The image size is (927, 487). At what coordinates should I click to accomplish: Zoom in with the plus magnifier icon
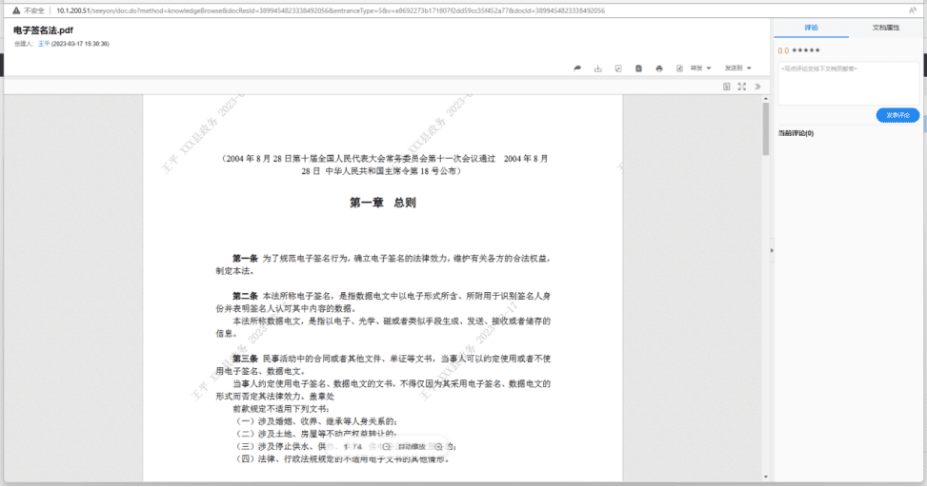point(438,447)
